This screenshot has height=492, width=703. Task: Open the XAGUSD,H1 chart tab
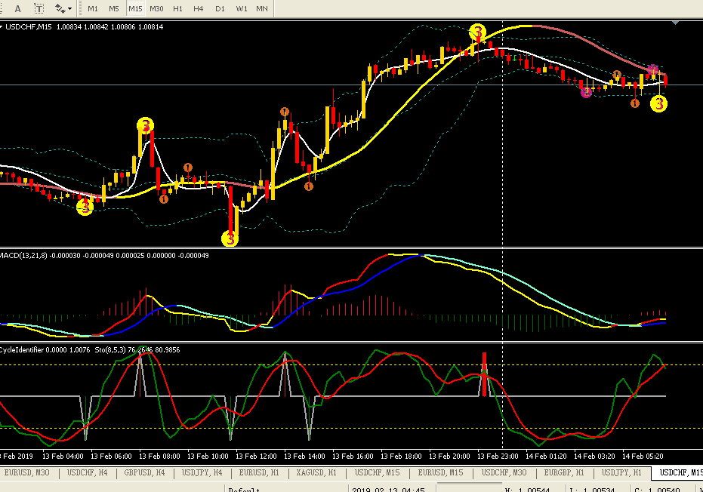coord(316,472)
